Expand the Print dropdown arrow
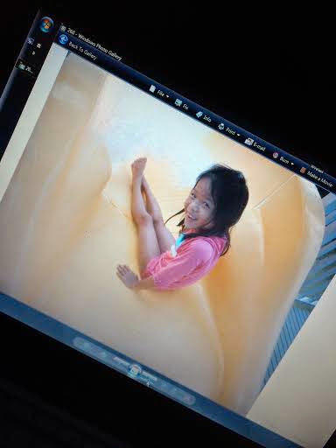This screenshot has width=336, height=448. tap(238, 135)
